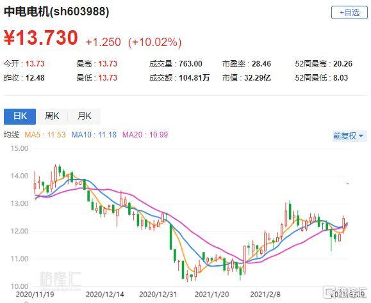Click the 15.00 price axis label
Screen dimensions: 371x303
19,148
